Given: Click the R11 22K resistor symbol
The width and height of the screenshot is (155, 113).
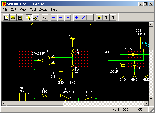Looking at the screenshot, I should (73, 68).
